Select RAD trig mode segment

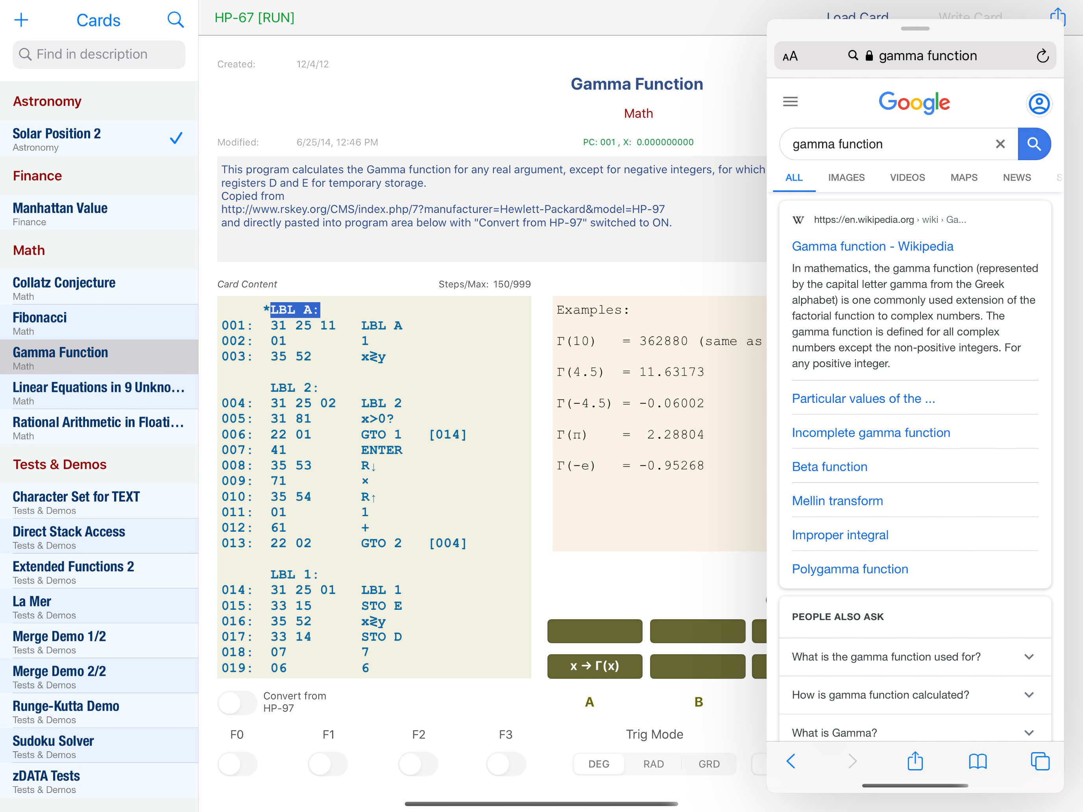(x=653, y=764)
